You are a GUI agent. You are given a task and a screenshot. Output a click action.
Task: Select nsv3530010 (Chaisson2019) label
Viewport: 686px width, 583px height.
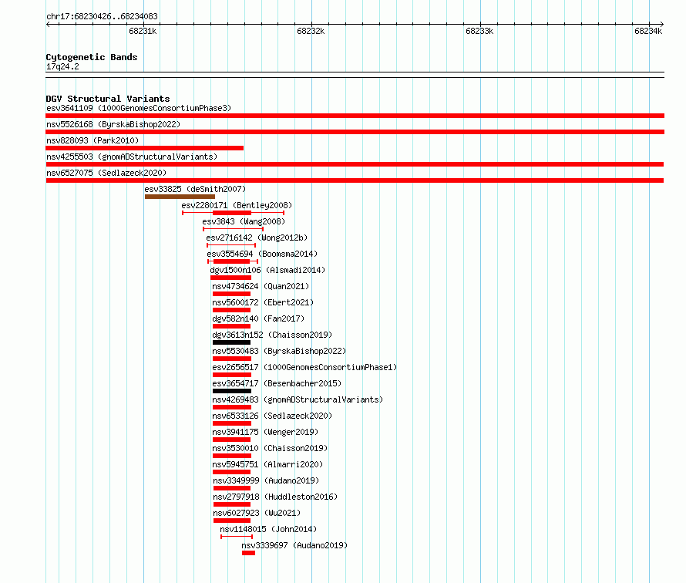(270, 448)
